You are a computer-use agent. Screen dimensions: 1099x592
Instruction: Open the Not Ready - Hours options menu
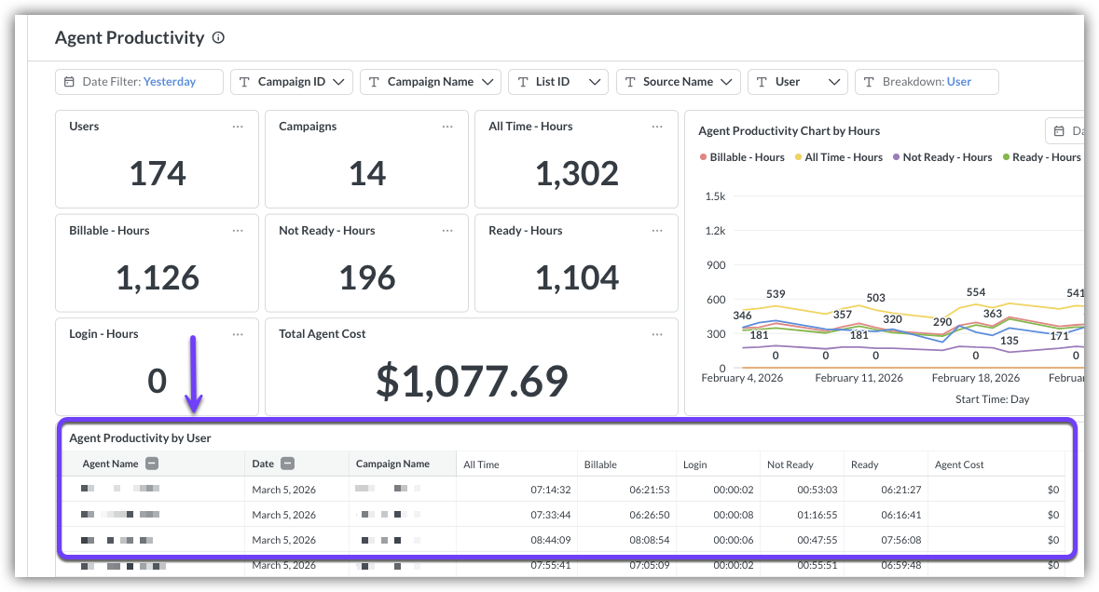(448, 231)
